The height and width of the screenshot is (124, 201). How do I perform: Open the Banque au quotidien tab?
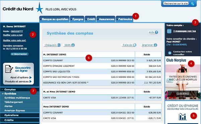pos(54,19)
